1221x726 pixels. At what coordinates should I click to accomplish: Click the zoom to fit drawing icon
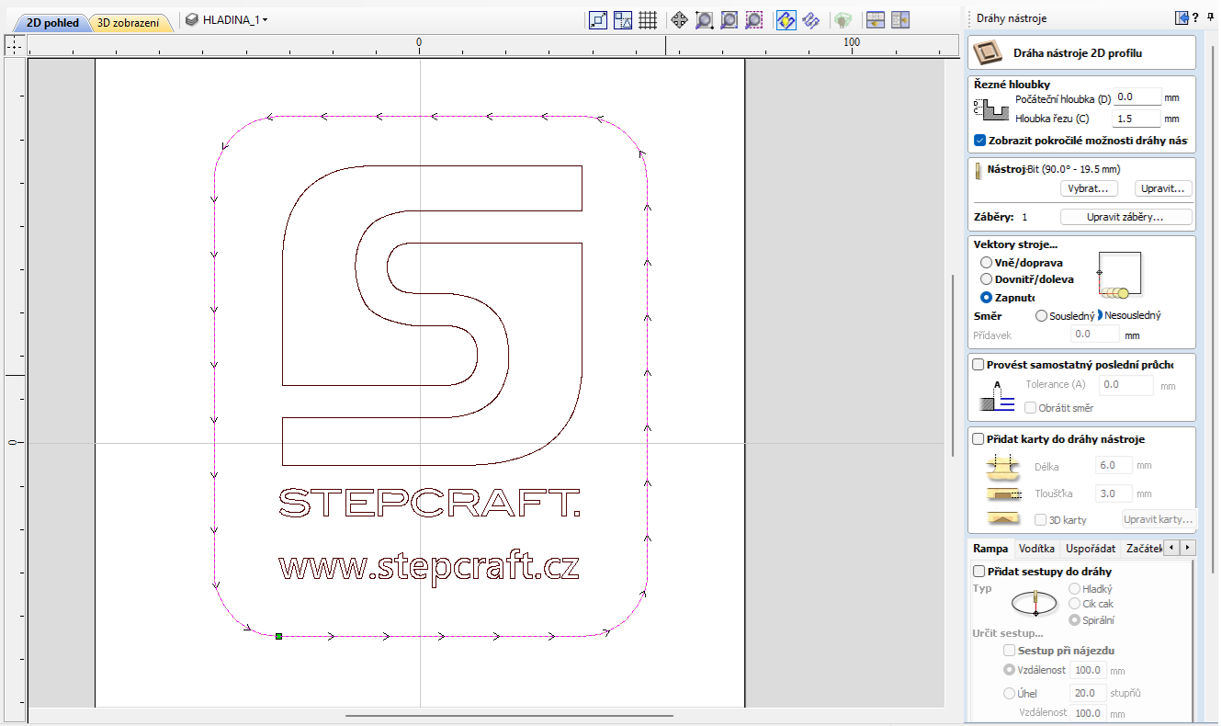click(x=729, y=19)
